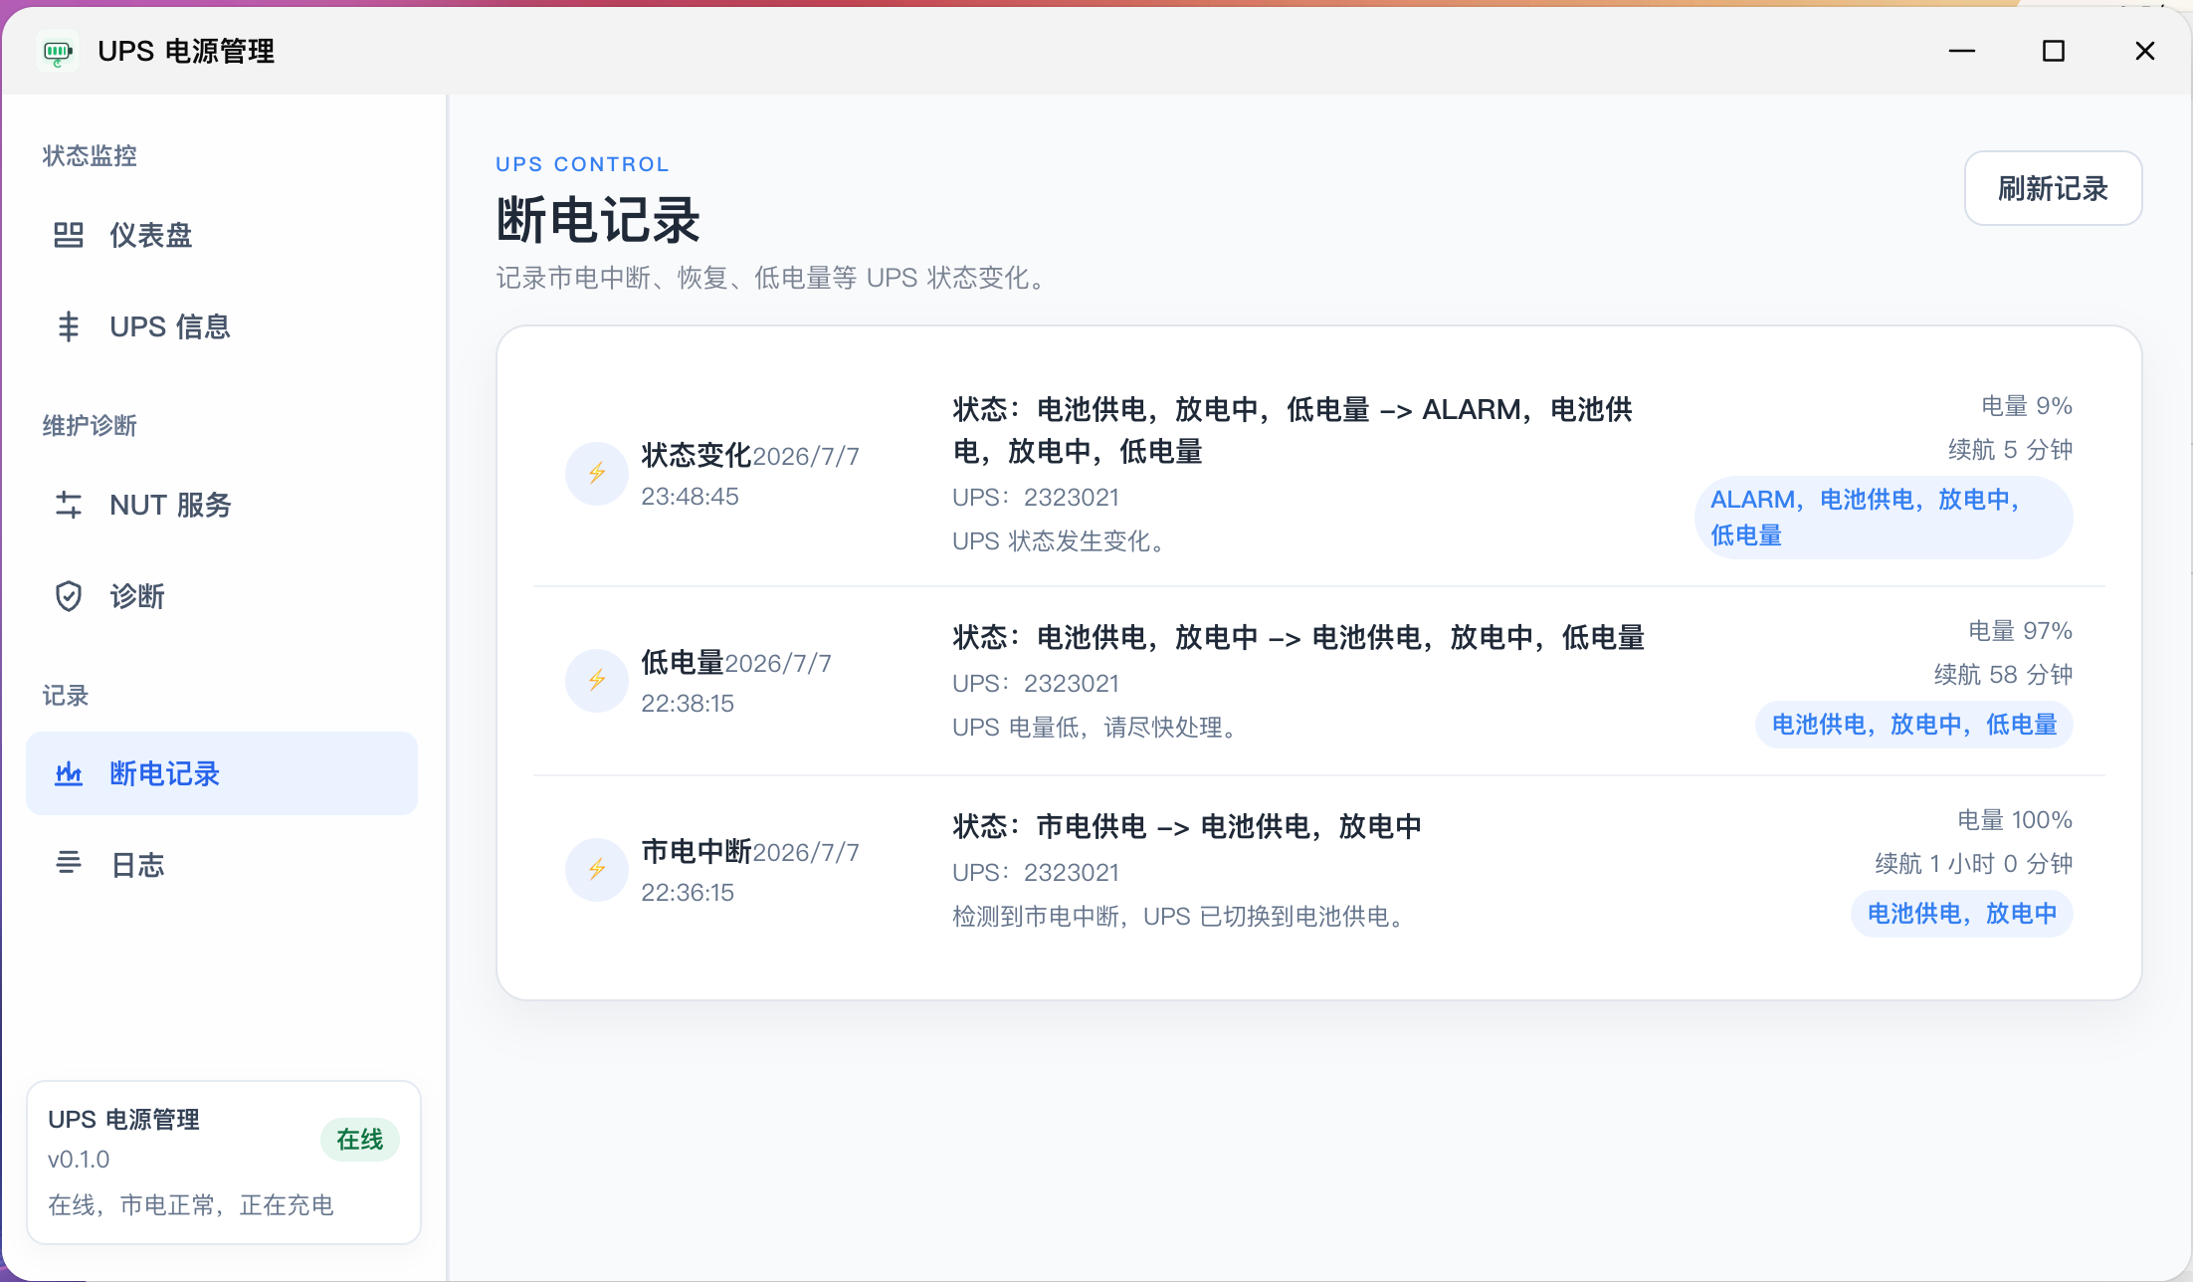The height and width of the screenshot is (1282, 2193).
Task: Click the timestamp 23:48:45
Action: (690, 497)
